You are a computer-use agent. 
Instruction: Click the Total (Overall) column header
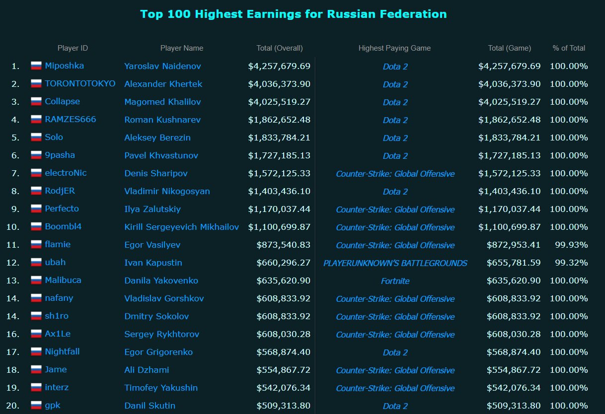[x=279, y=48]
